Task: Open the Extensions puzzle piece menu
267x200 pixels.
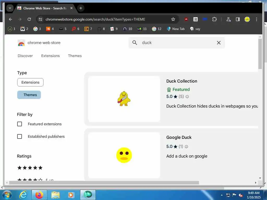Action: pos(214,19)
